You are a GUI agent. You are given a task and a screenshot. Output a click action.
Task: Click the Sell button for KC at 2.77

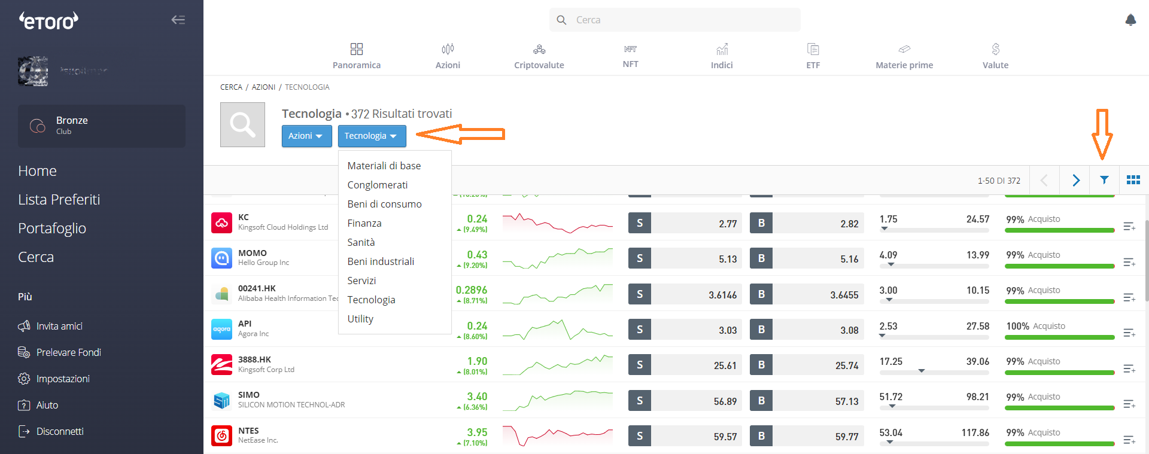coord(685,223)
